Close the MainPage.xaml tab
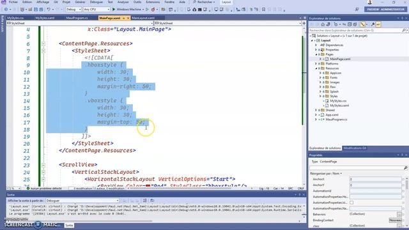The width and height of the screenshot is (409, 230). (128, 18)
